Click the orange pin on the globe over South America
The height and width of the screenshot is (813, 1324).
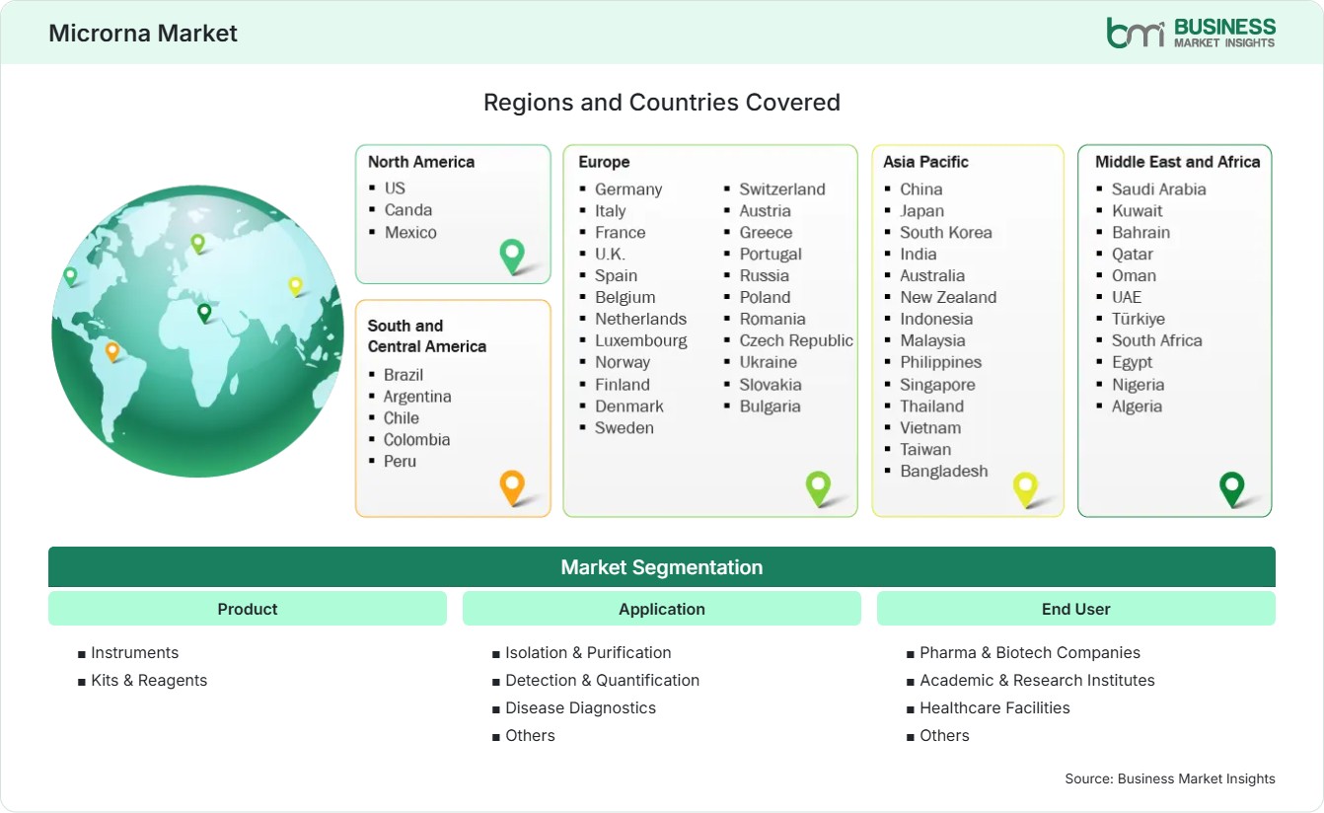click(112, 351)
